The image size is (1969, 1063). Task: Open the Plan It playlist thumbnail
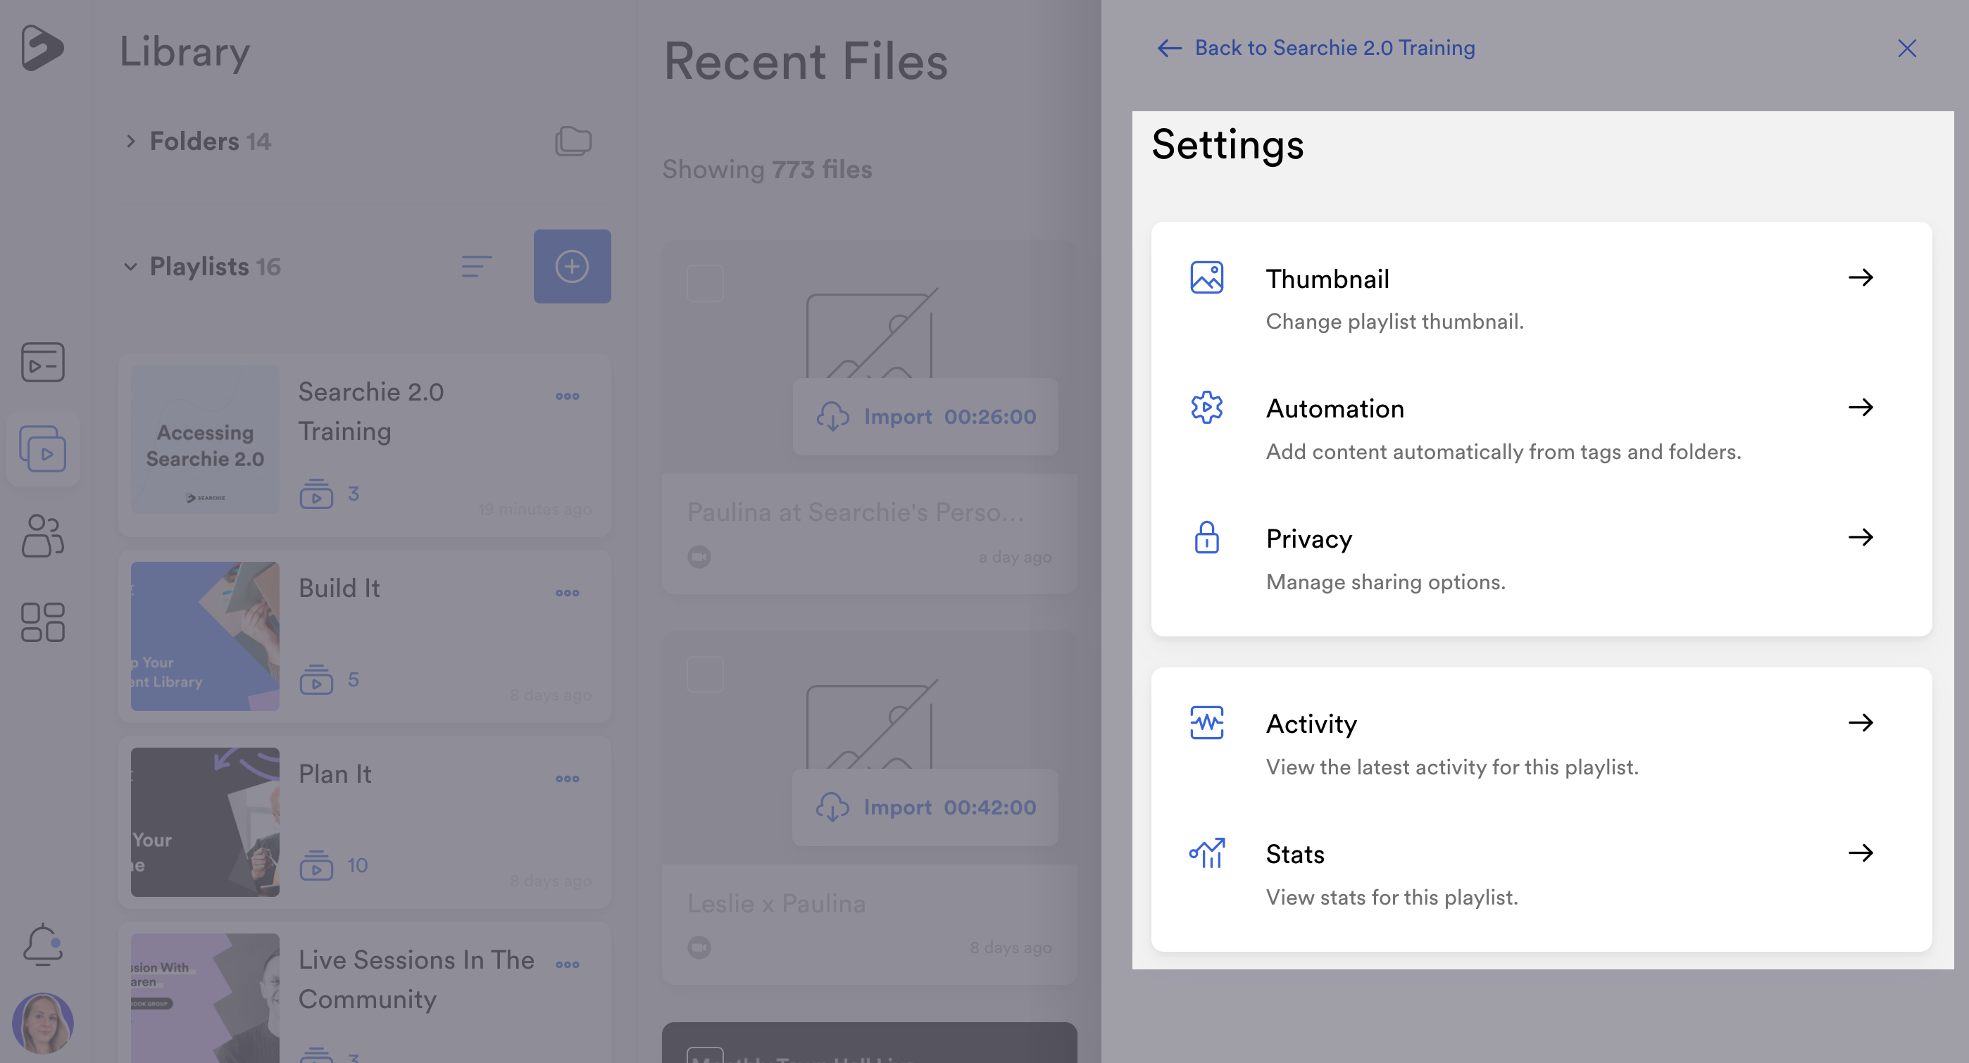coord(205,822)
